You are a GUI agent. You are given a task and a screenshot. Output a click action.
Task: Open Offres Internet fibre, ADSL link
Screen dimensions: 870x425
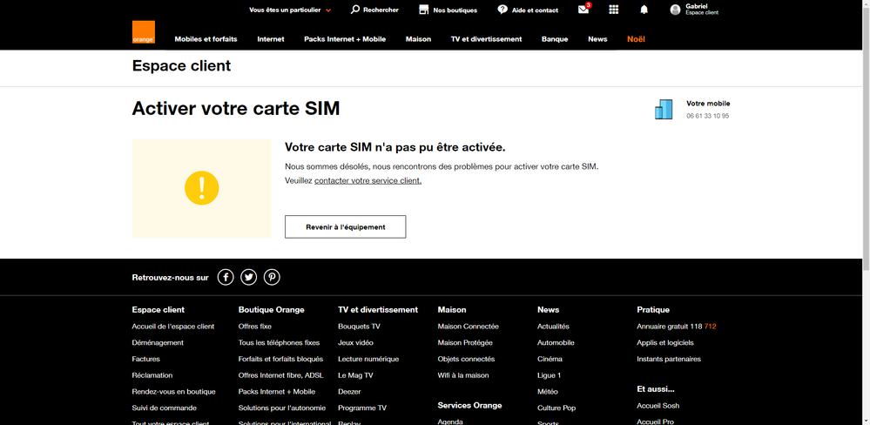click(280, 375)
